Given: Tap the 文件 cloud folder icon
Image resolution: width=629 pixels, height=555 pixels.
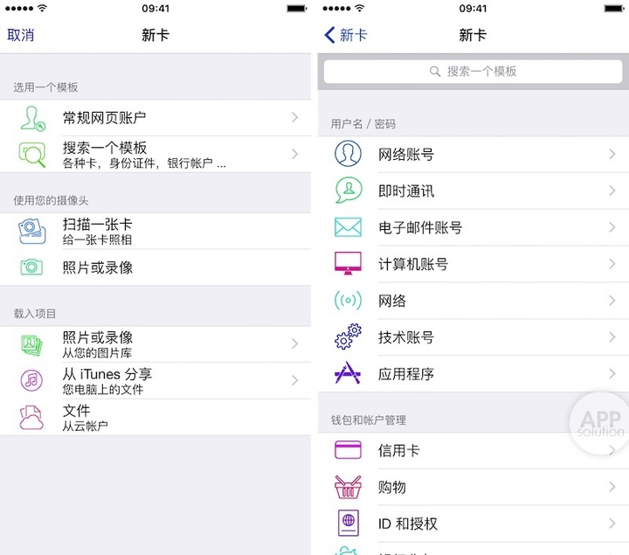Looking at the screenshot, I should [32, 417].
